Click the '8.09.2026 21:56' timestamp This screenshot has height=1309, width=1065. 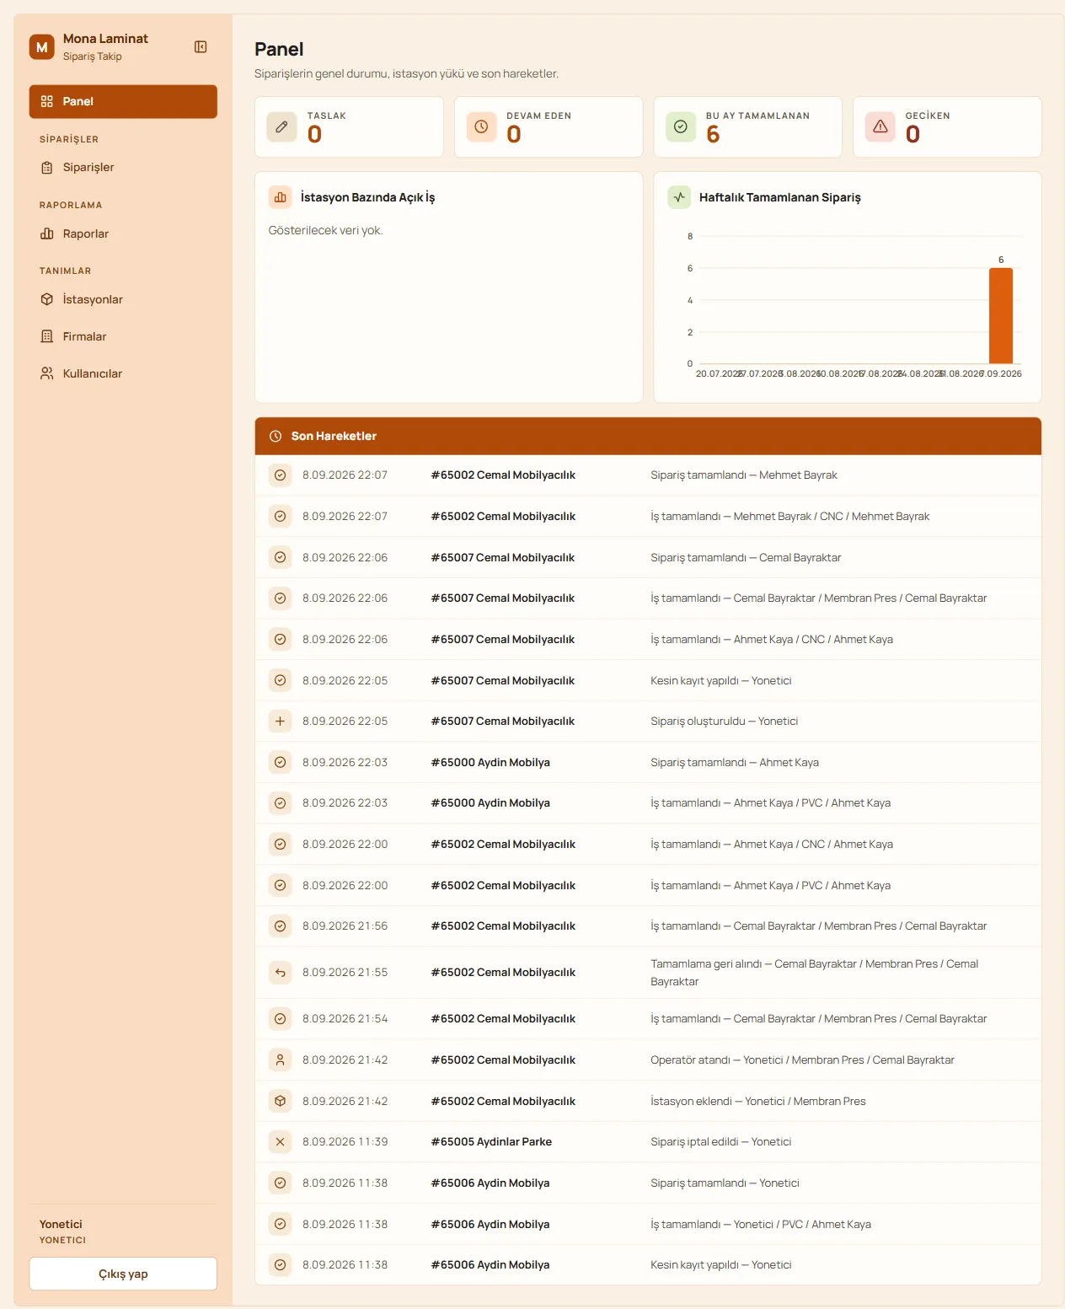[345, 926]
